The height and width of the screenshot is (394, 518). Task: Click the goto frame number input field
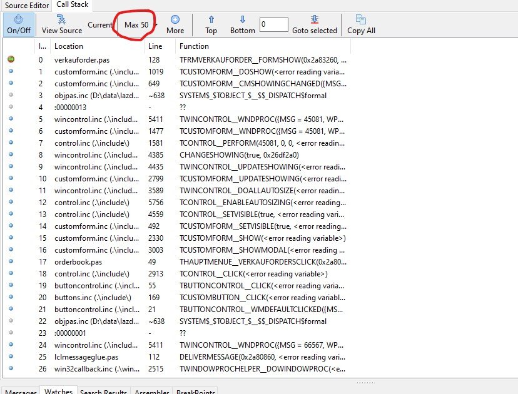tap(273, 25)
